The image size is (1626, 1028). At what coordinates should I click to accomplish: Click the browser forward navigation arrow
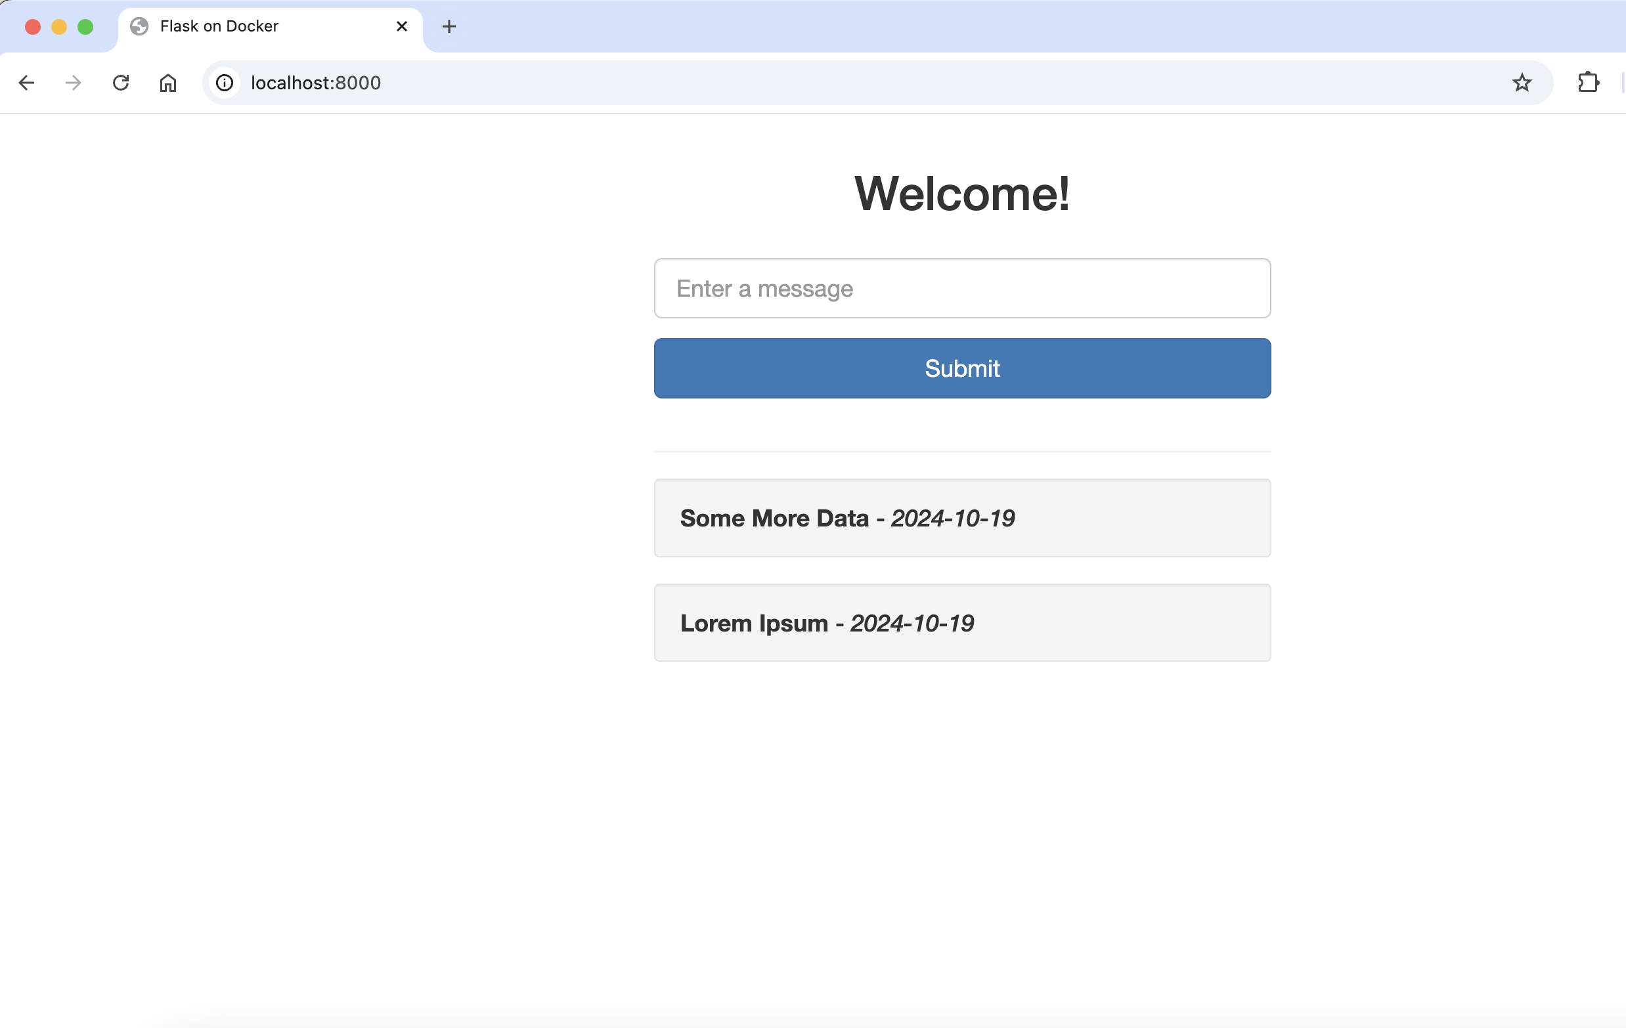pos(73,82)
